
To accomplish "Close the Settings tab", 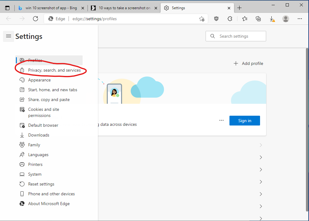I will point(229,8).
